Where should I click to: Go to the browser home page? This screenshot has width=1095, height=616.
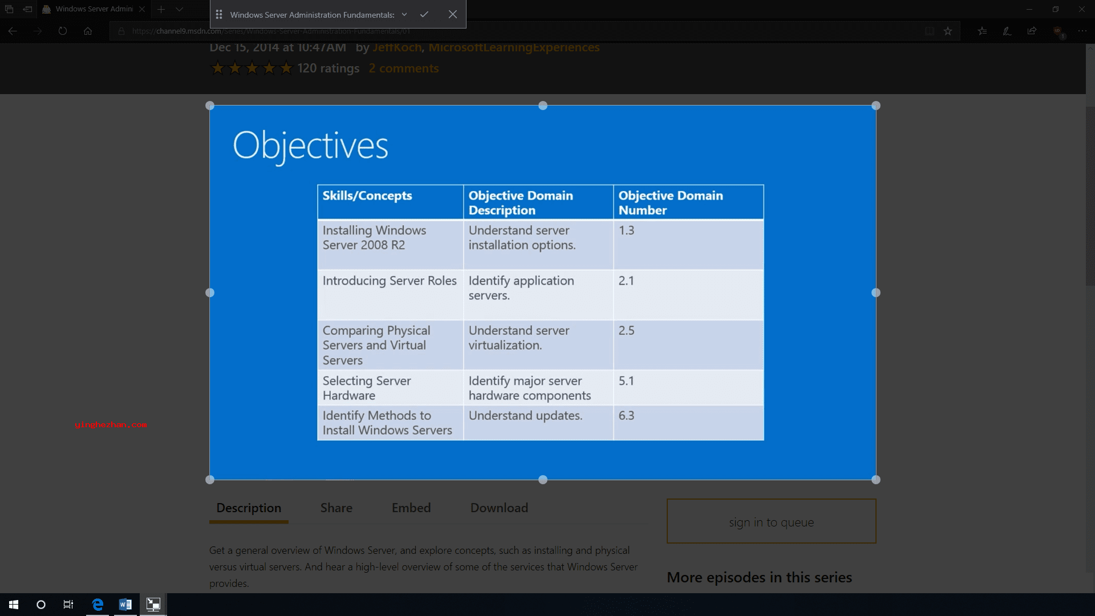tap(88, 31)
